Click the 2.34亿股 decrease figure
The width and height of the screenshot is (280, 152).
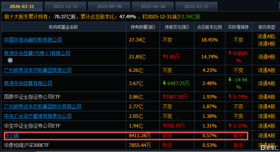point(191,17)
